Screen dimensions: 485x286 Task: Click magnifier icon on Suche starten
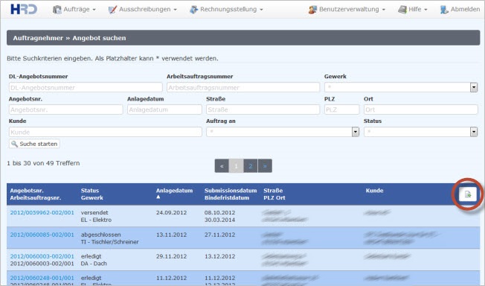[15, 144]
